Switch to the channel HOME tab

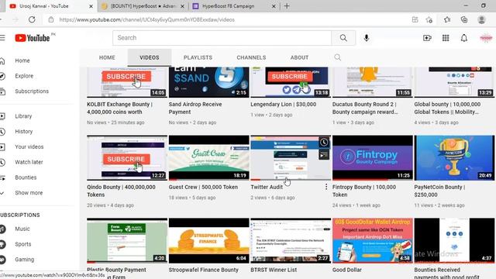(x=107, y=57)
